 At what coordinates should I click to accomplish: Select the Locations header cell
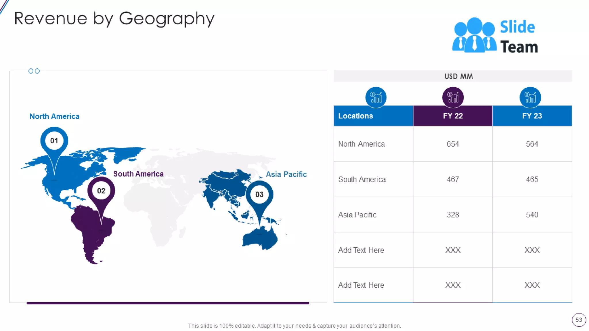click(x=373, y=116)
